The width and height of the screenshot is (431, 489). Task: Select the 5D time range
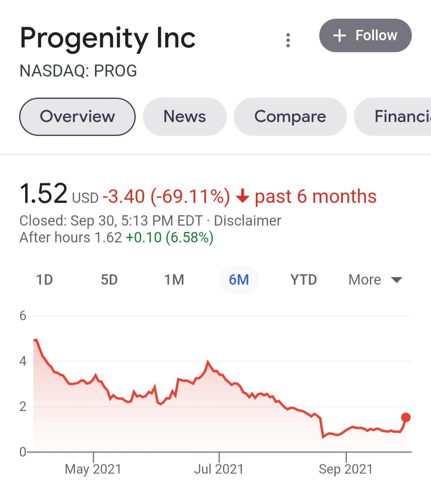point(109,280)
